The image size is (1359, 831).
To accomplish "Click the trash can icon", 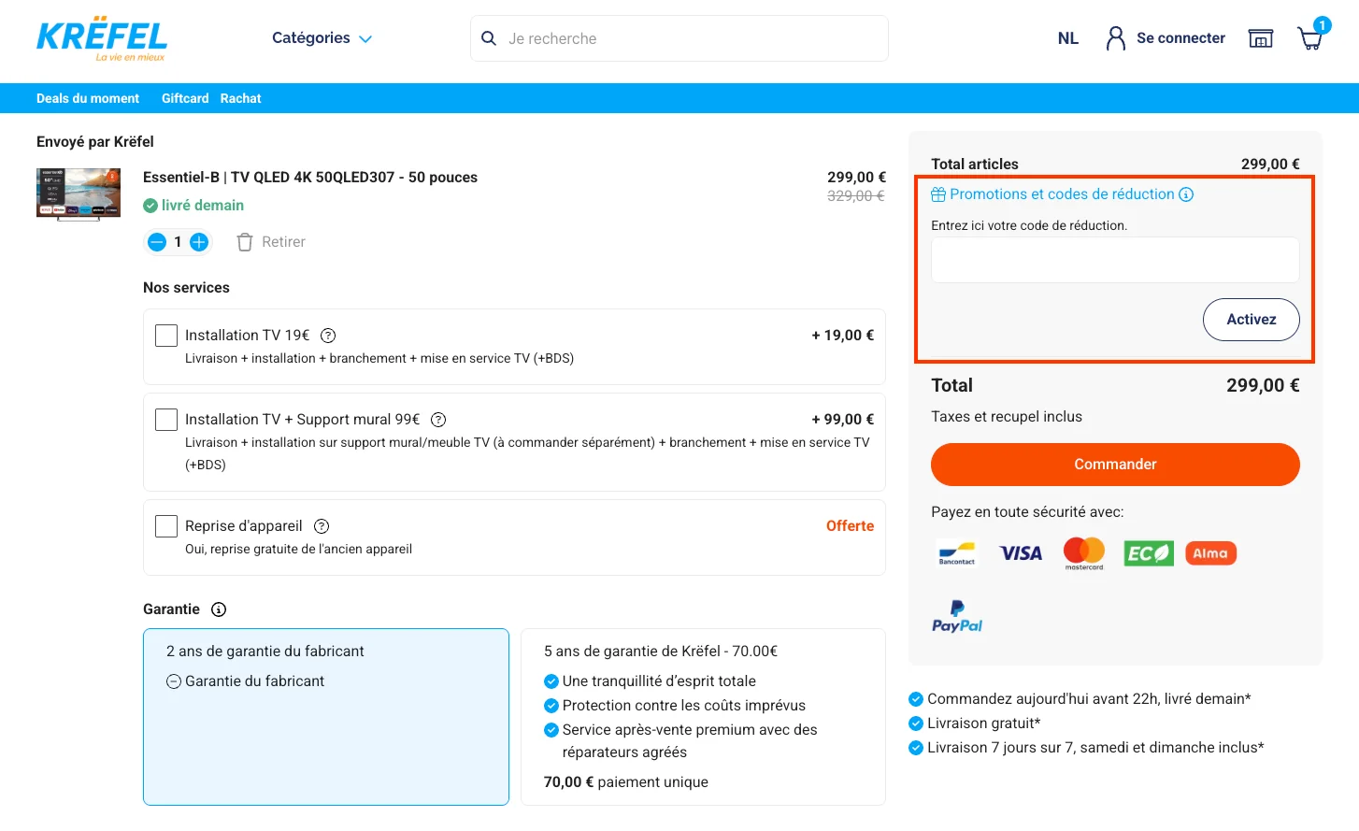I will tap(245, 242).
